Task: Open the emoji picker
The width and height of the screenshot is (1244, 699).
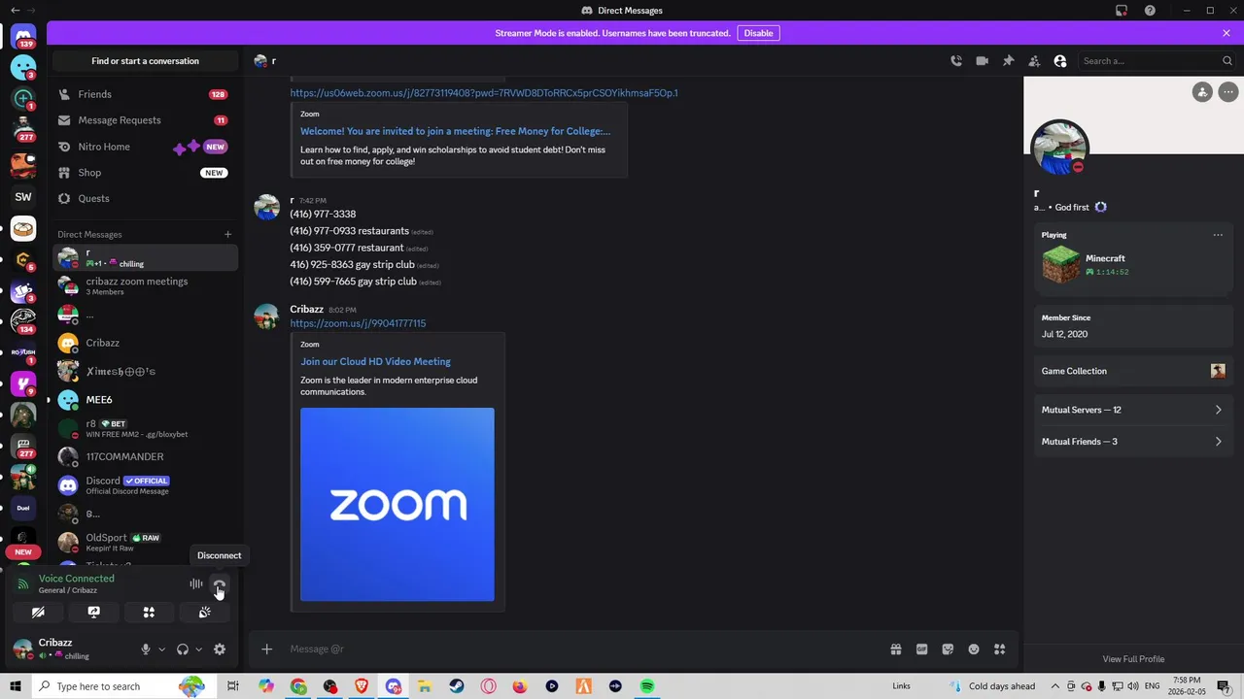Action: tap(974, 649)
